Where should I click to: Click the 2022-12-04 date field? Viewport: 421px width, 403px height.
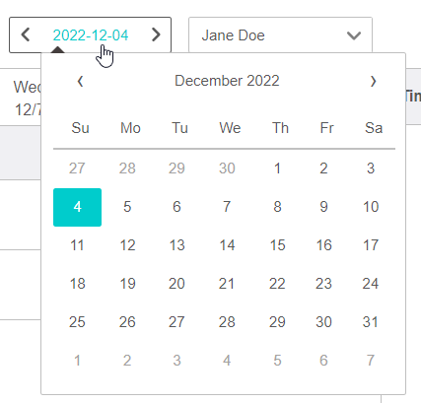tap(91, 35)
